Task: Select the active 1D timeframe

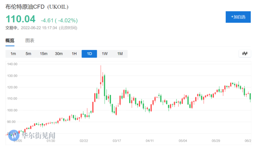Action: pos(89,54)
